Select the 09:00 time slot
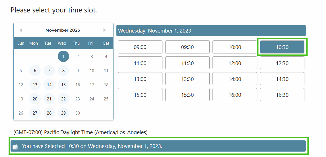This screenshot has width=326, height=157. pos(140,47)
